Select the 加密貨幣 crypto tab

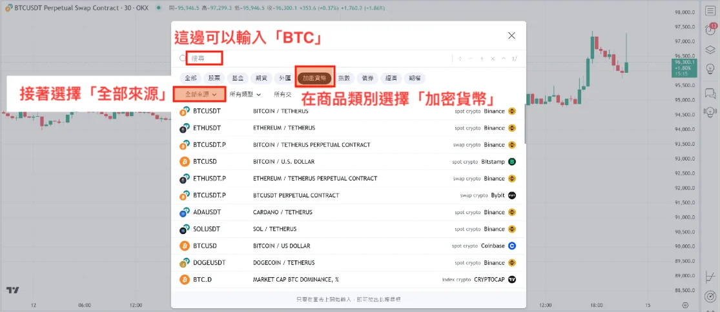pyautogui.click(x=314, y=79)
